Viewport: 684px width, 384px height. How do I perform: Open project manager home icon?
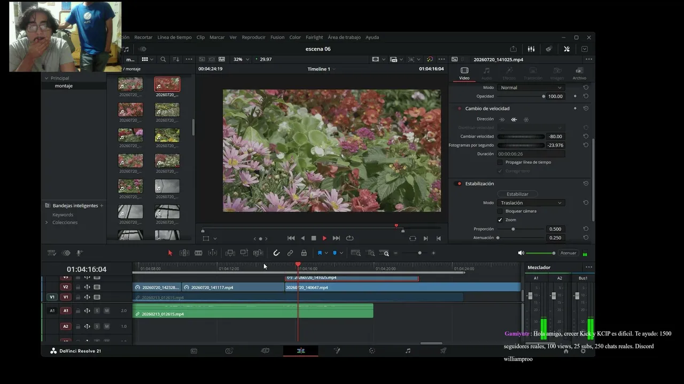click(x=566, y=351)
